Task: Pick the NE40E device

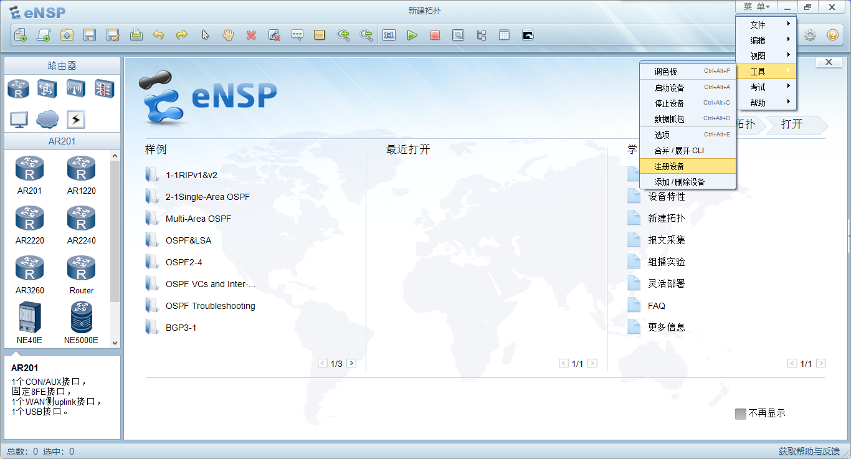Action: point(29,323)
